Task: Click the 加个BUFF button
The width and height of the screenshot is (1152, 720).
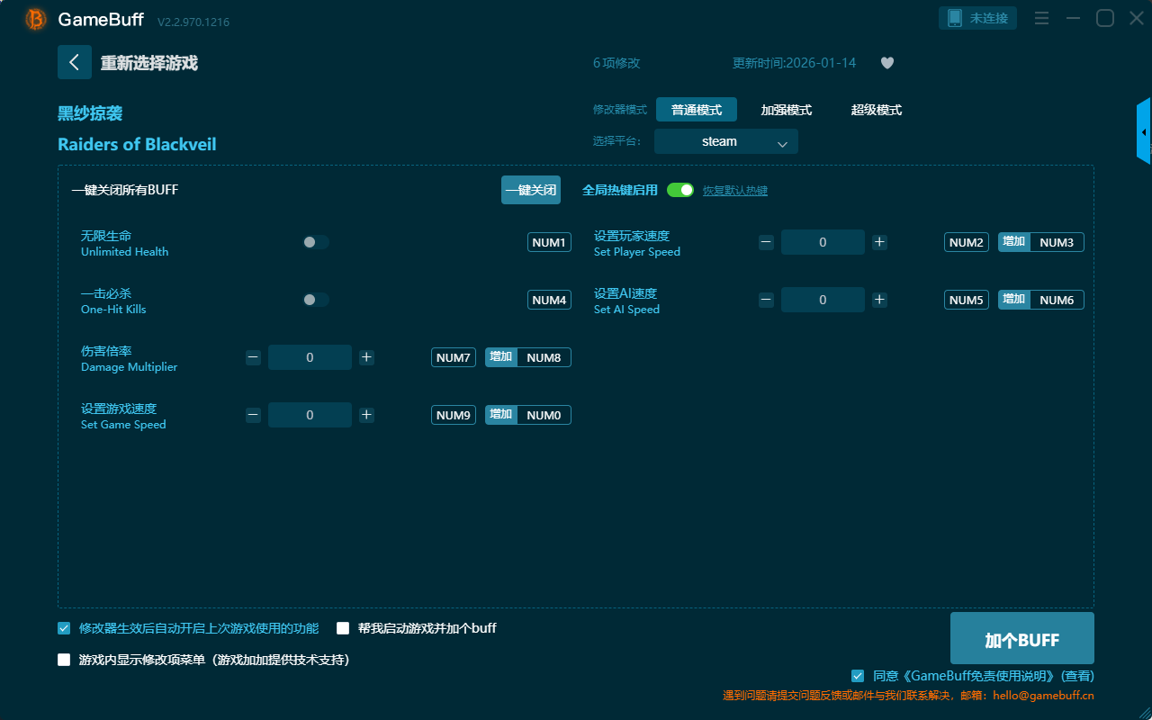Action: (x=1021, y=639)
